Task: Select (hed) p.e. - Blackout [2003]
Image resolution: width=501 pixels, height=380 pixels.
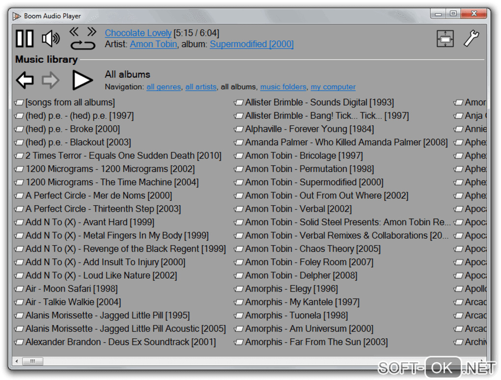Action: click(x=73, y=142)
